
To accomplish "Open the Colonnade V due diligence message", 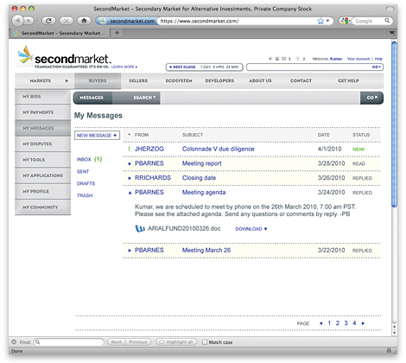I will [x=219, y=149].
